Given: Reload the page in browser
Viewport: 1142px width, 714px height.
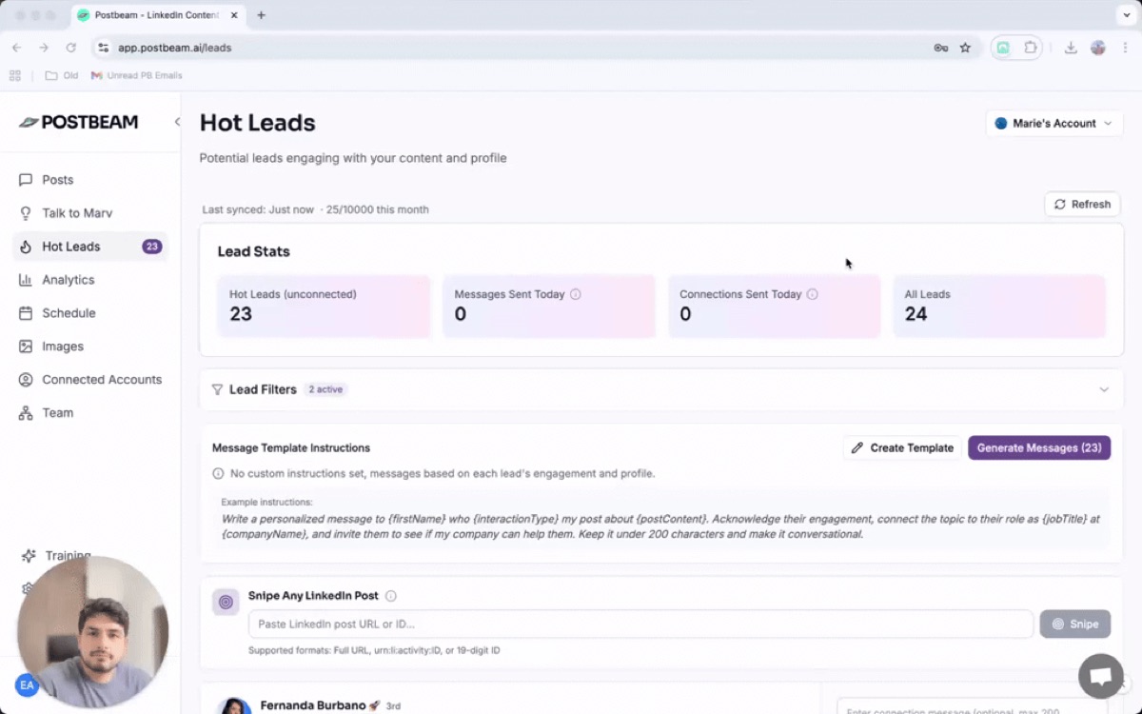Looking at the screenshot, I should [70, 48].
